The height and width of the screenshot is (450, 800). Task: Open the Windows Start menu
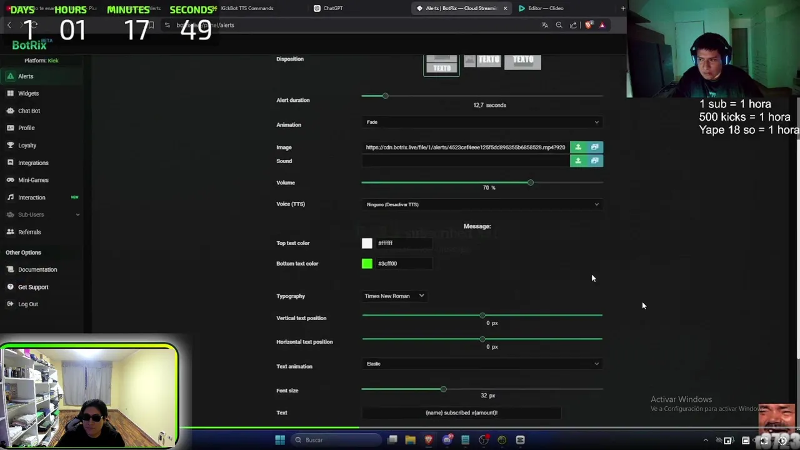pyautogui.click(x=280, y=440)
